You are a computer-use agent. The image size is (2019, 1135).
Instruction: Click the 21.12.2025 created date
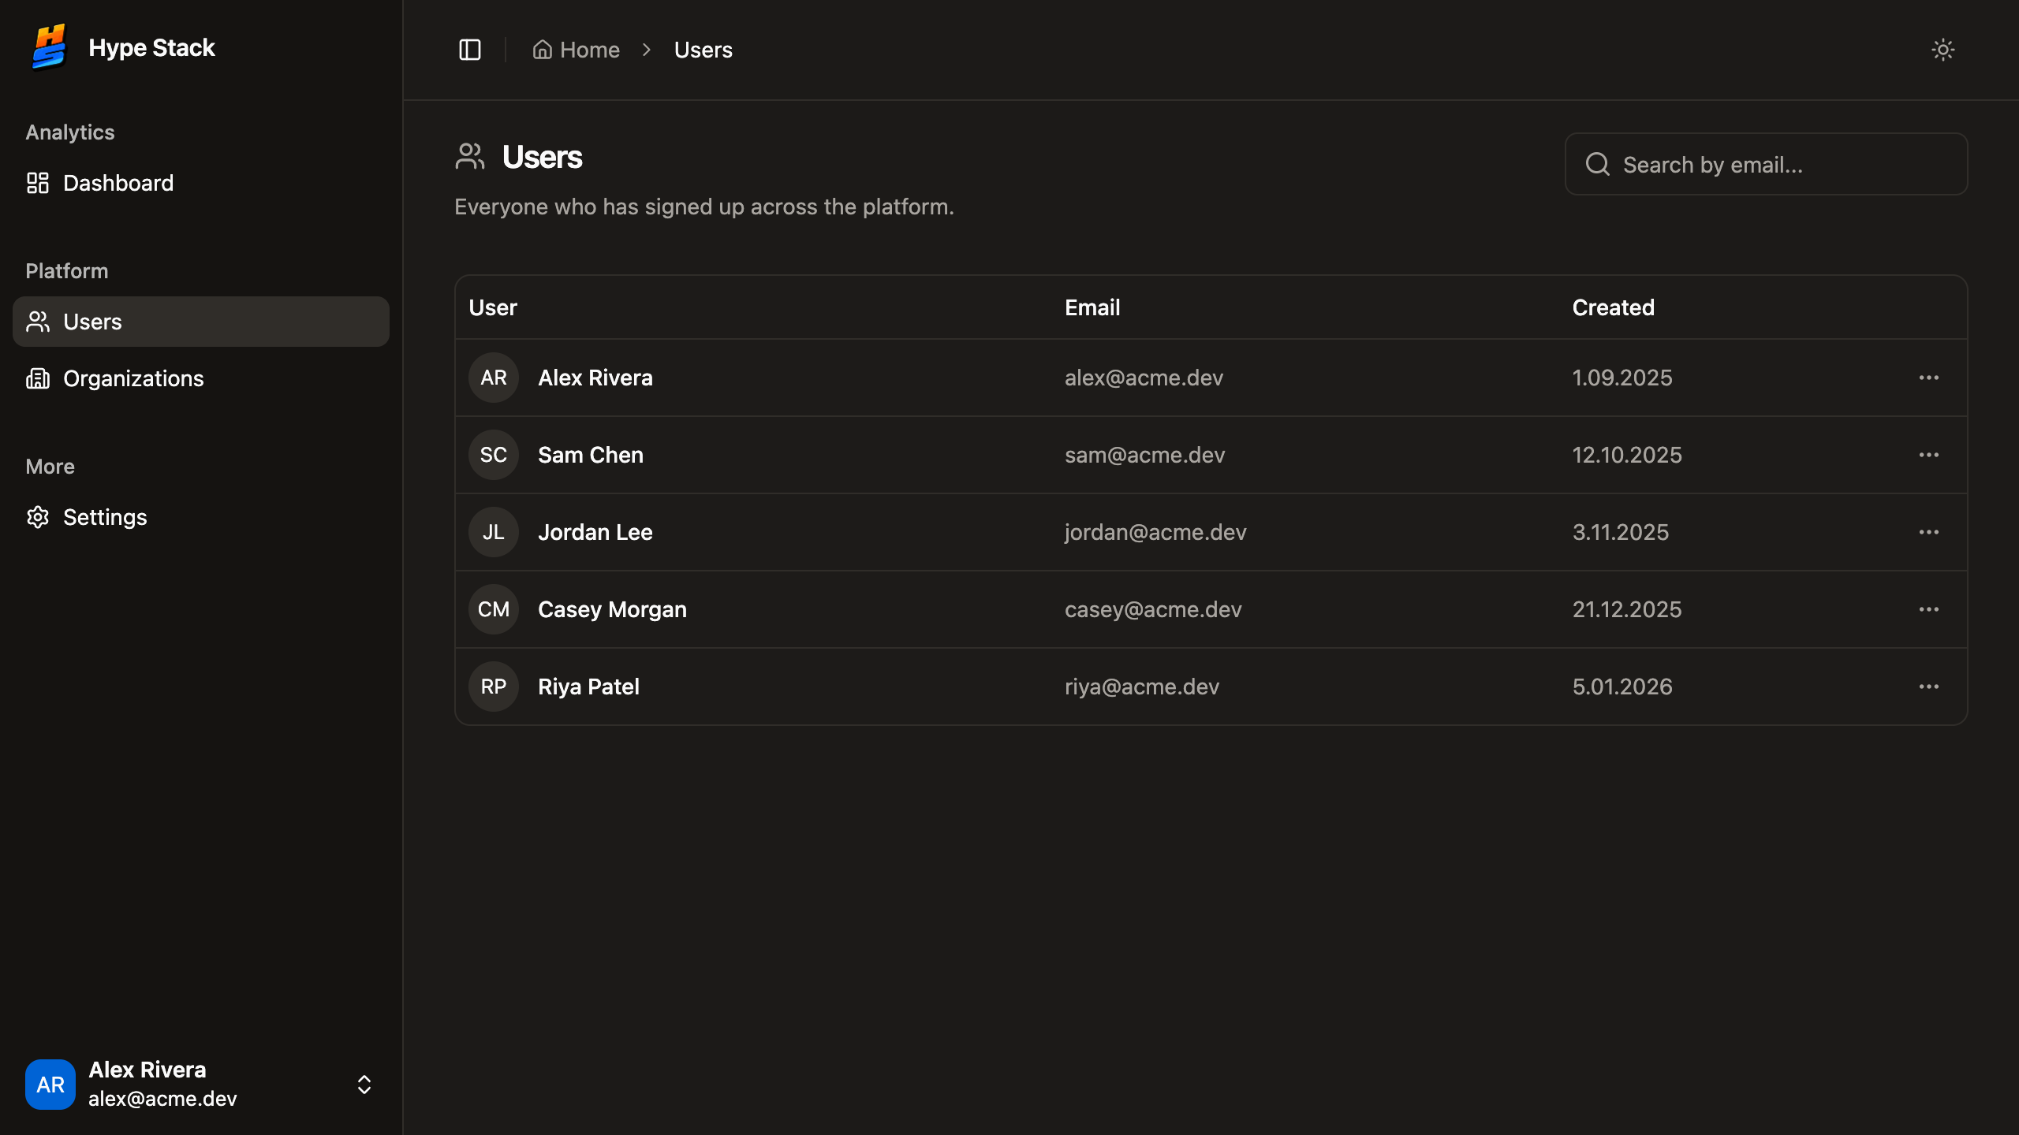[x=1627, y=609]
